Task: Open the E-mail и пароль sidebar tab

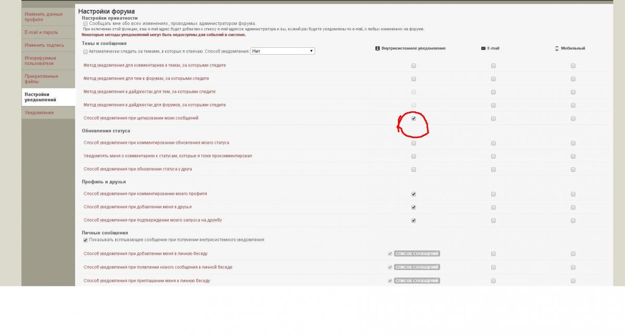Action: pyautogui.click(x=48, y=32)
